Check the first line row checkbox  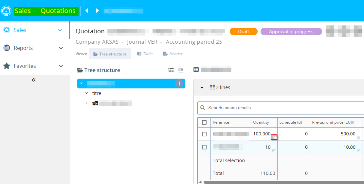pos(204,134)
